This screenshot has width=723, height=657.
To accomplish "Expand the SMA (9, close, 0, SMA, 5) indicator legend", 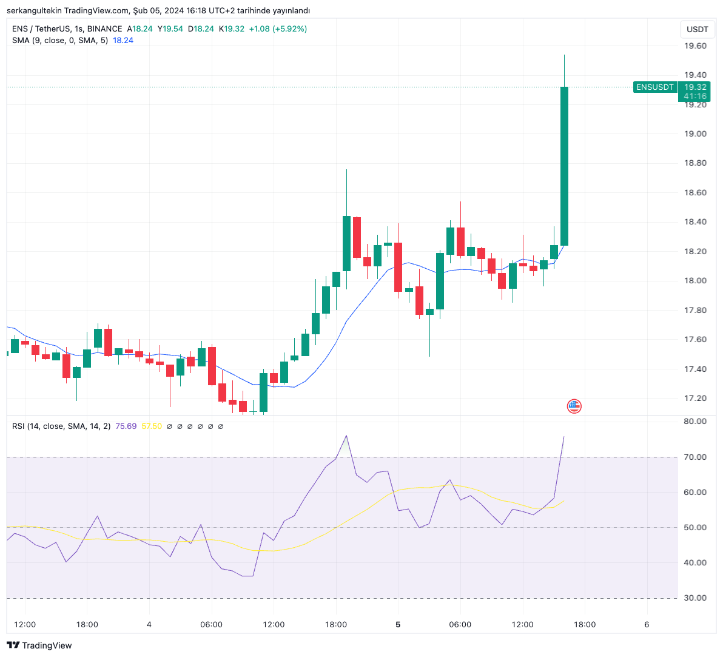I will [x=59, y=40].
